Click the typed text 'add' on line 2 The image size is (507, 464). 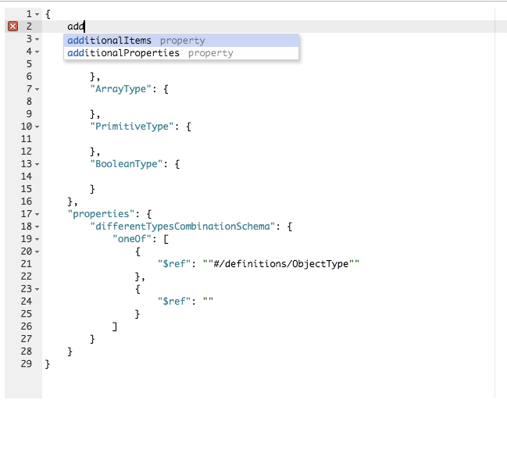click(x=76, y=27)
